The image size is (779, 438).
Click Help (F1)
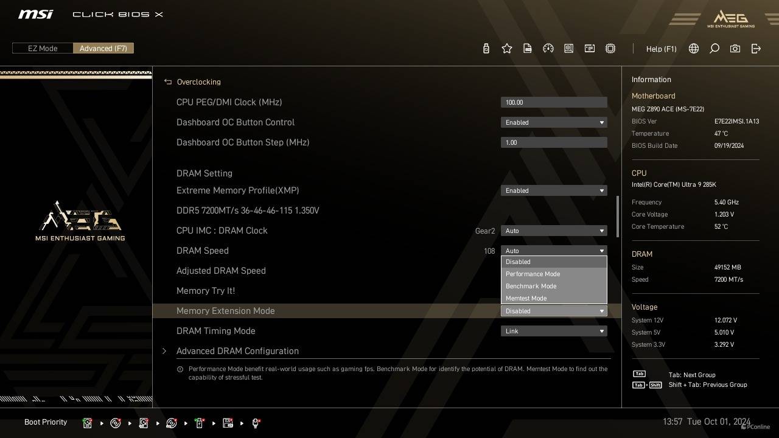[661, 49]
